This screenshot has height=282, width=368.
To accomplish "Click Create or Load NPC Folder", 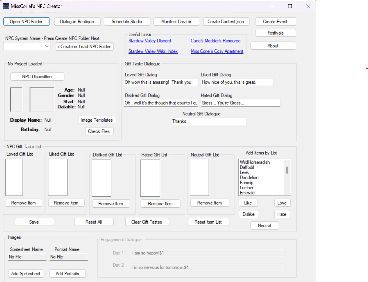I will 84,47.
